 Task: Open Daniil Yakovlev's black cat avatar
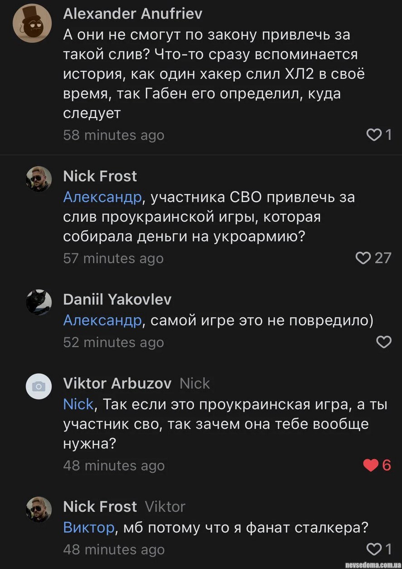[x=39, y=302]
